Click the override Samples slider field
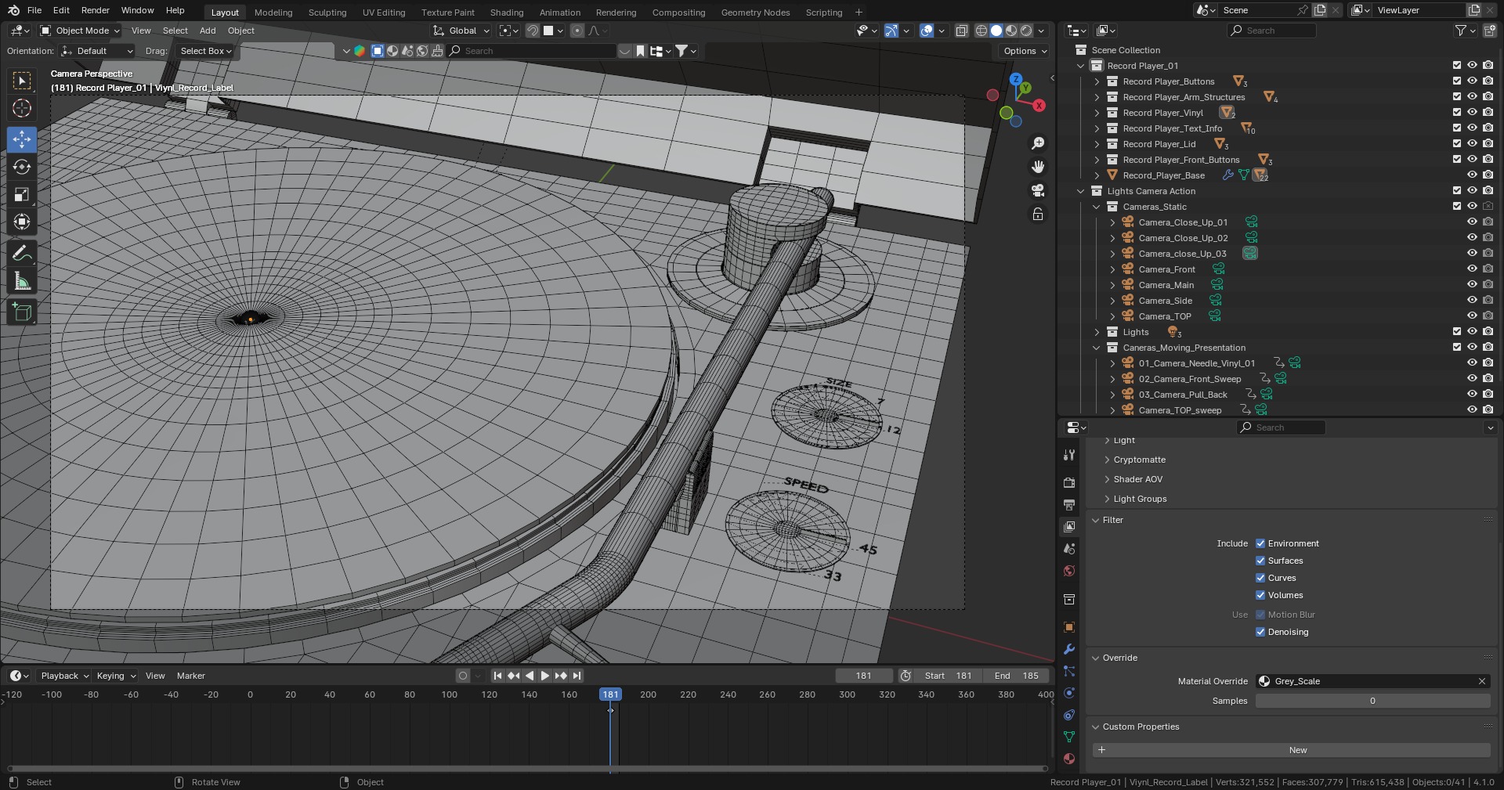 click(x=1372, y=701)
